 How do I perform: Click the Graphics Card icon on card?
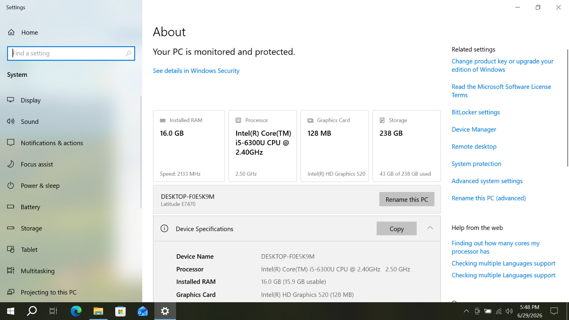[310, 121]
